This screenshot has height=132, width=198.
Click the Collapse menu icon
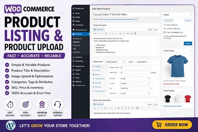pyautogui.click(x=73, y=85)
